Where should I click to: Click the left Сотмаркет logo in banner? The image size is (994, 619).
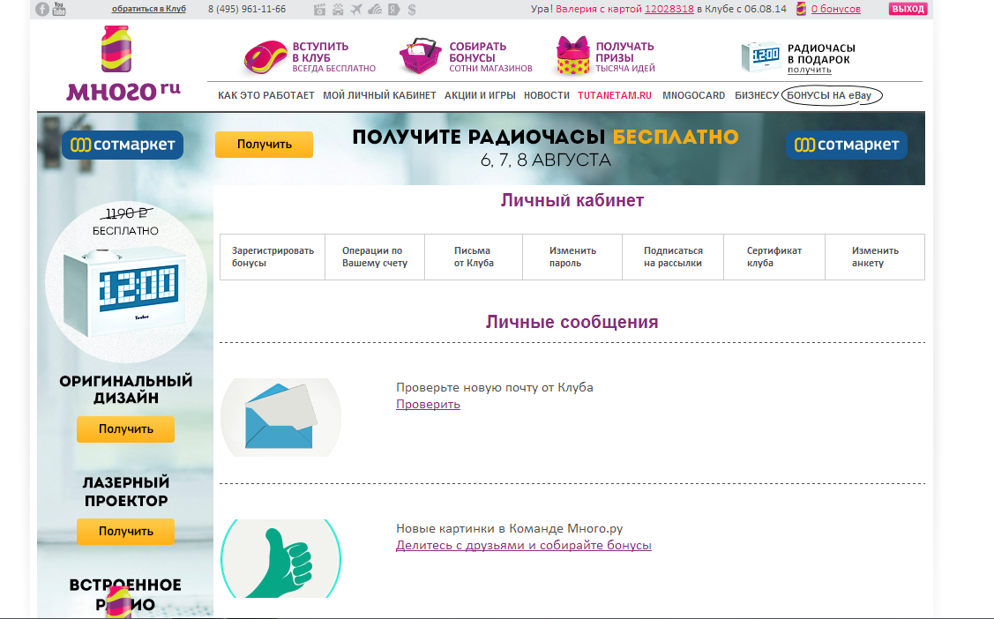123,145
